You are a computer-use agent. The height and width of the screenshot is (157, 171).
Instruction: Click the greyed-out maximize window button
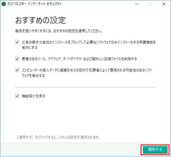pyautogui.click(x=150, y=4)
